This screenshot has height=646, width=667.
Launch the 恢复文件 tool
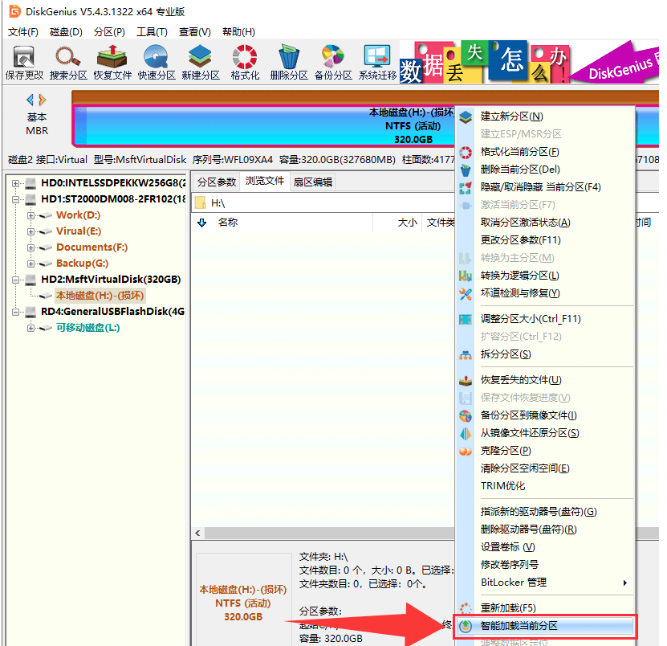[x=112, y=63]
